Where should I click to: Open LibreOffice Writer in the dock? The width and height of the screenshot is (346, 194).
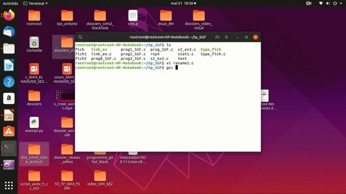[9, 65]
